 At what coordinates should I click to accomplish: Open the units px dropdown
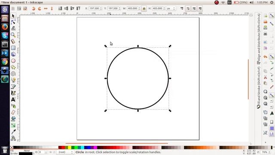171,9
